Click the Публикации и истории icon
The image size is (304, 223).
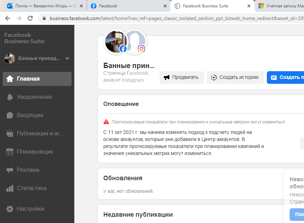tap(10, 133)
